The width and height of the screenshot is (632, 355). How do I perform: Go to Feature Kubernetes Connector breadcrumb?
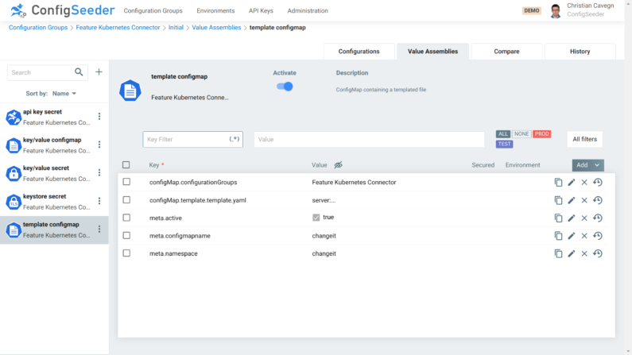(x=118, y=27)
